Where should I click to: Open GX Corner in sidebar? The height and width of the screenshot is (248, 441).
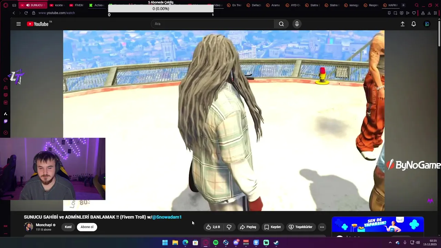tap(6, 226)
